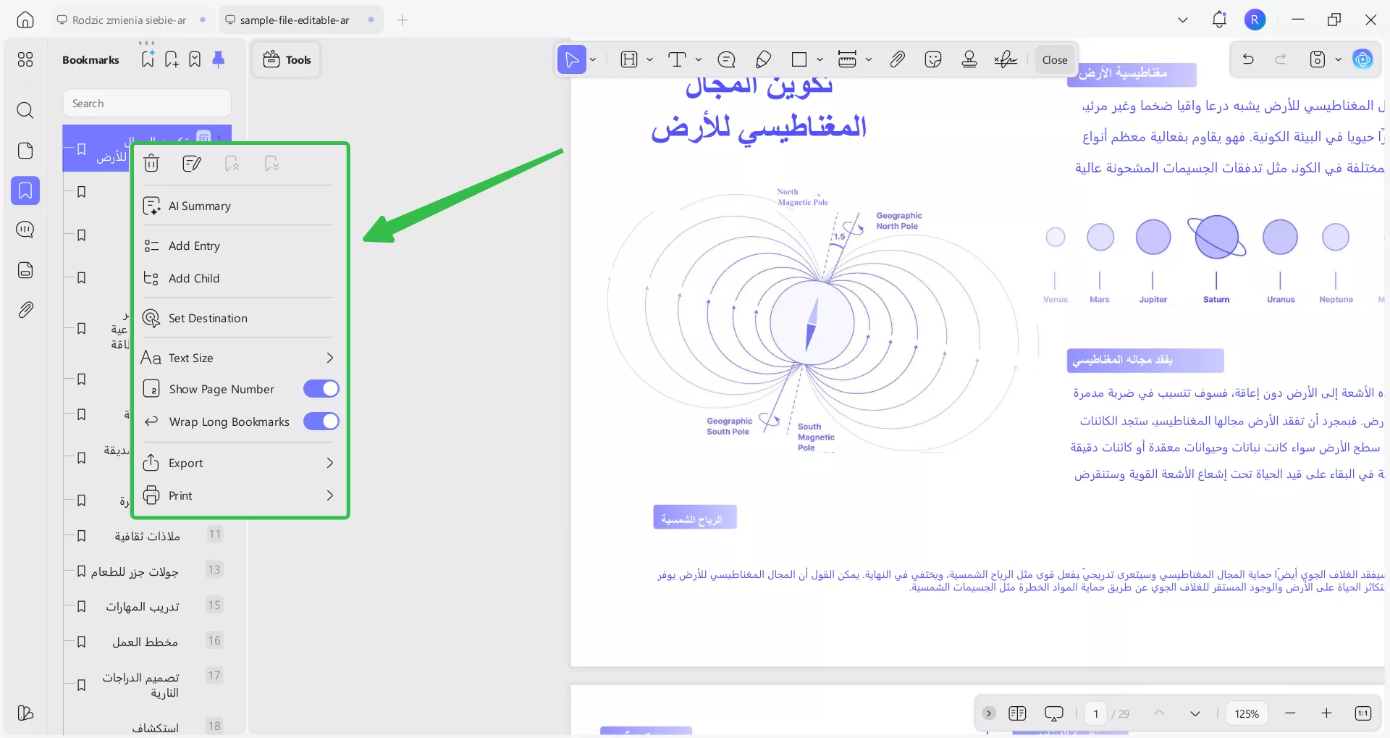Toggle Show Page Number switch
This screenshot has height=738, width=1390.
coord(321,389)
